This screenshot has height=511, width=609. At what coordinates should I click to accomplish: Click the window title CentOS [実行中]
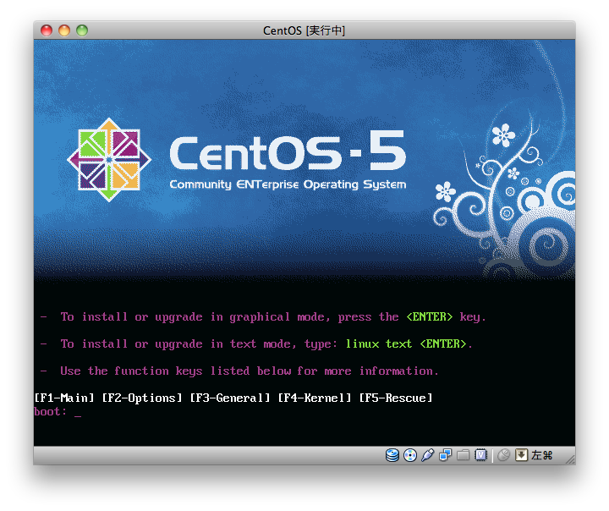pyautogui.click(x=304, y=30)
